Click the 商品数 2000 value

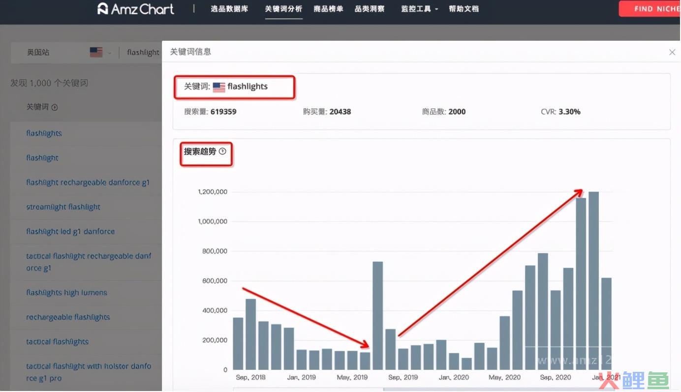pos(457,112)
